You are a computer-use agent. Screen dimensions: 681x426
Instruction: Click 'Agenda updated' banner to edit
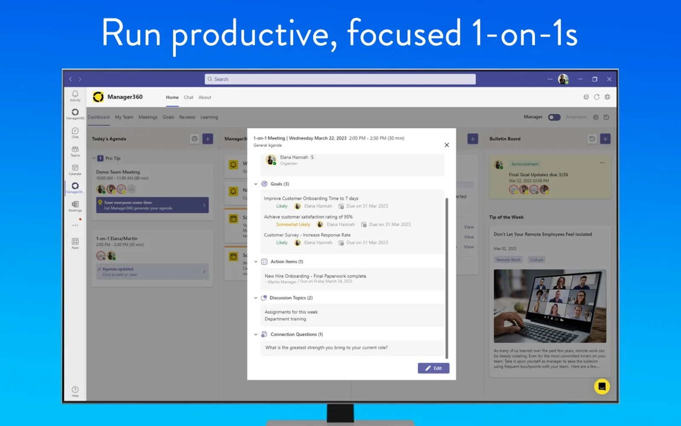point(152,271)
